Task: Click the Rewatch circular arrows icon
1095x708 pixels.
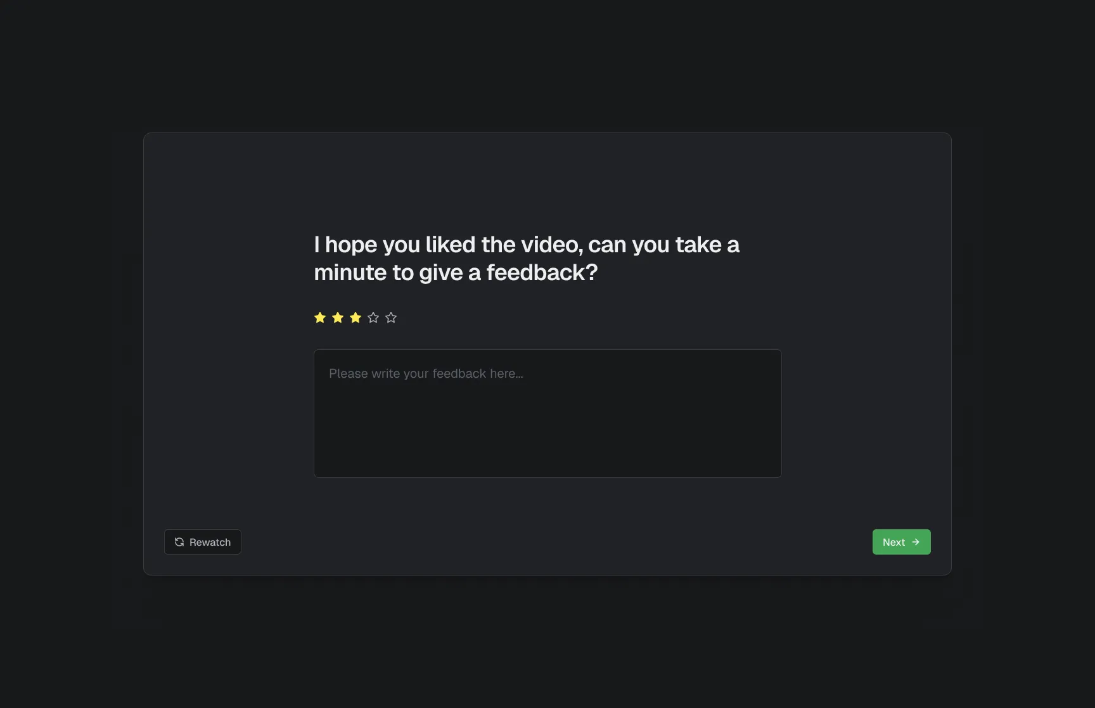Action: tap(179, 542)
